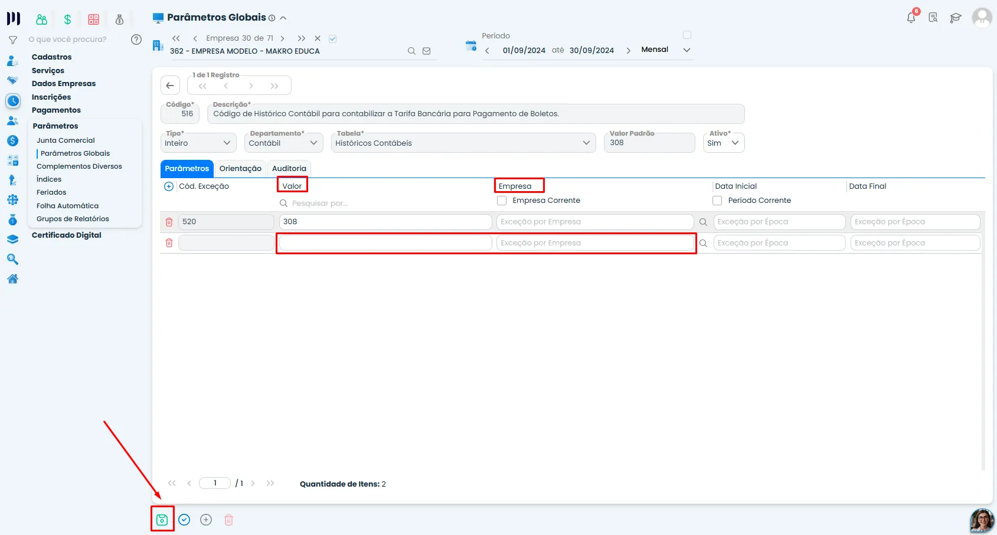
Task: Delete exception row 520 with trash icon
Action: [169, 222]
